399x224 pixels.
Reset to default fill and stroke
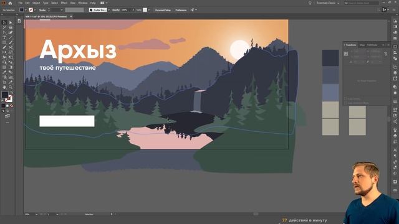[x=2, y=101]
